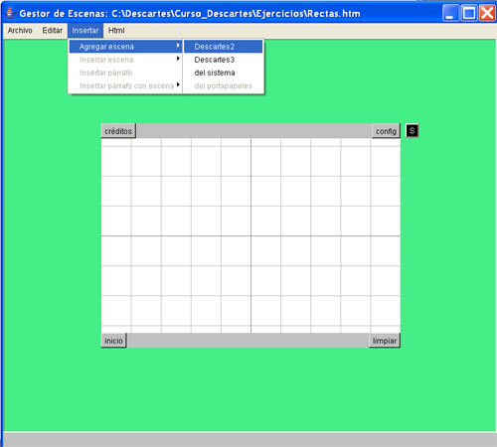Open the config button in scene
The width and height of the screenshot is (497, 447).
386,131
